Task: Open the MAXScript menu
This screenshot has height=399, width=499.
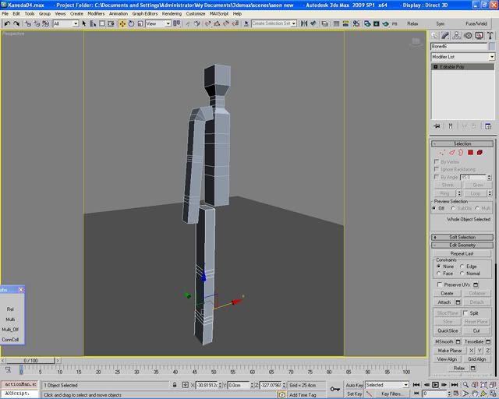Action: pyautogui.click(x=219, y=14)
